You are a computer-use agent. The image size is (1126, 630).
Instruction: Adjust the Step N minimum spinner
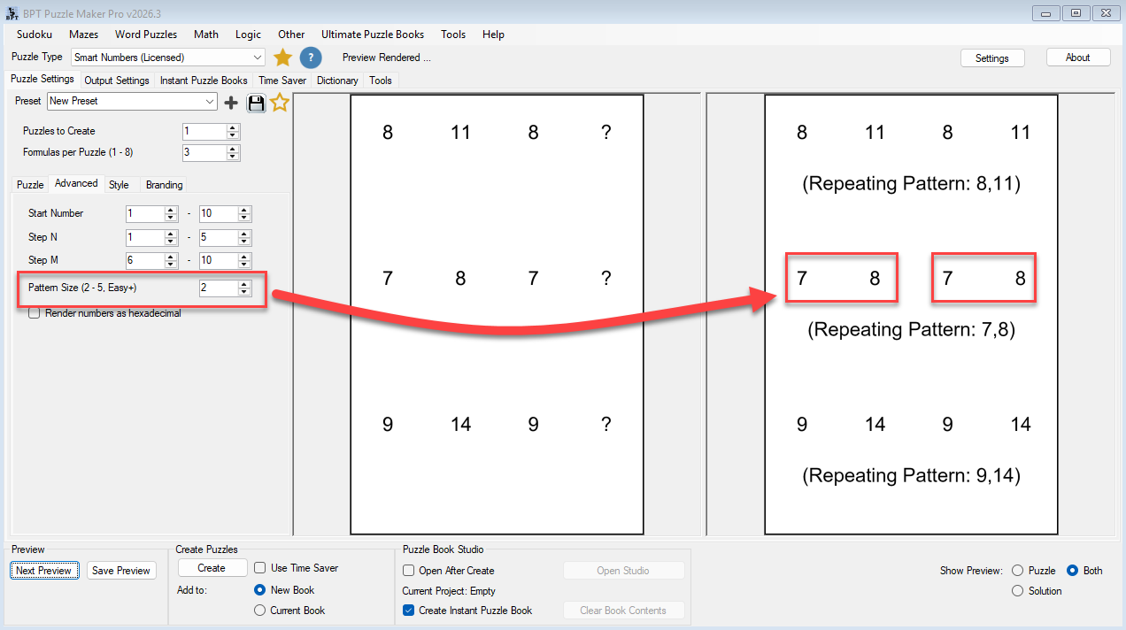(171, 238)
